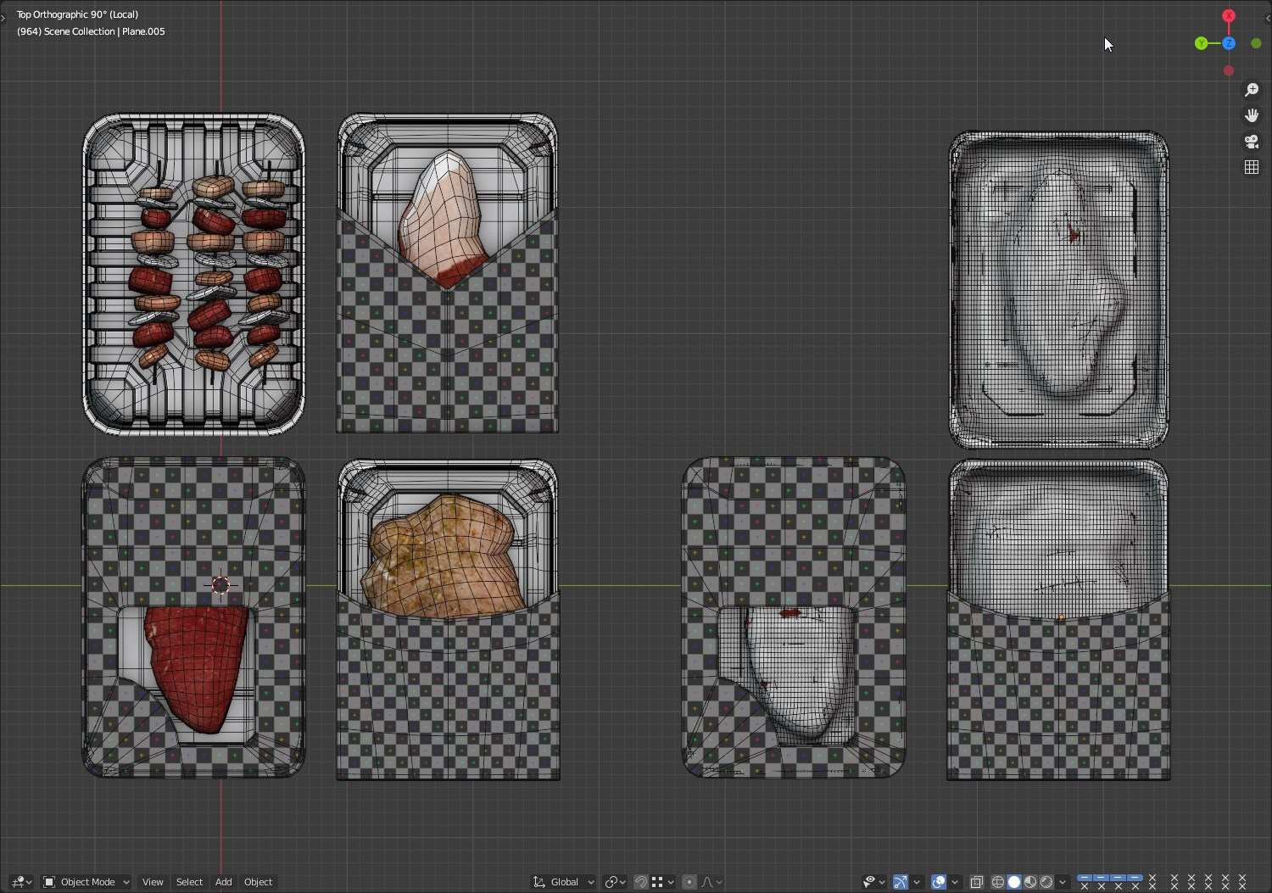The height and width of the screenshot is (893, 1272).
Task: Switch perspective/orthographic with grid icon
Action: pos(1252,167)
